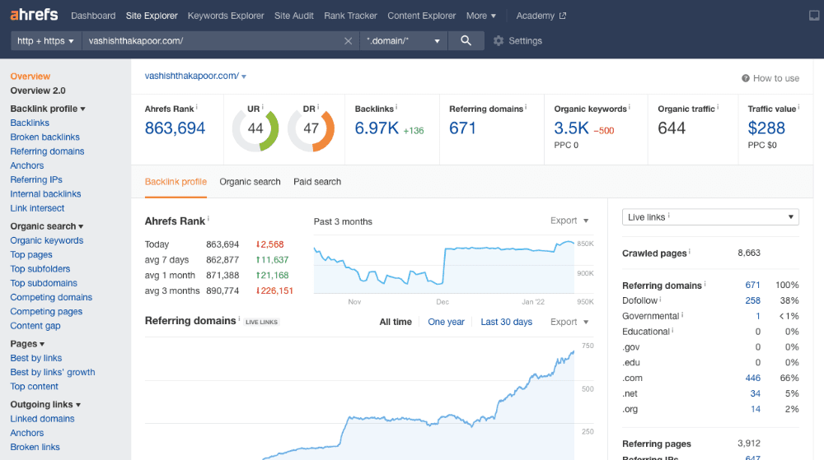Open Settings gear icon
The image size is (824, 460).
(499, 41)
